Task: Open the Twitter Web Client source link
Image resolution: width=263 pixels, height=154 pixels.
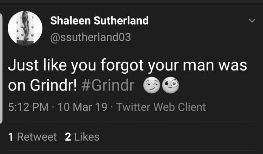Action: [161, 107]
